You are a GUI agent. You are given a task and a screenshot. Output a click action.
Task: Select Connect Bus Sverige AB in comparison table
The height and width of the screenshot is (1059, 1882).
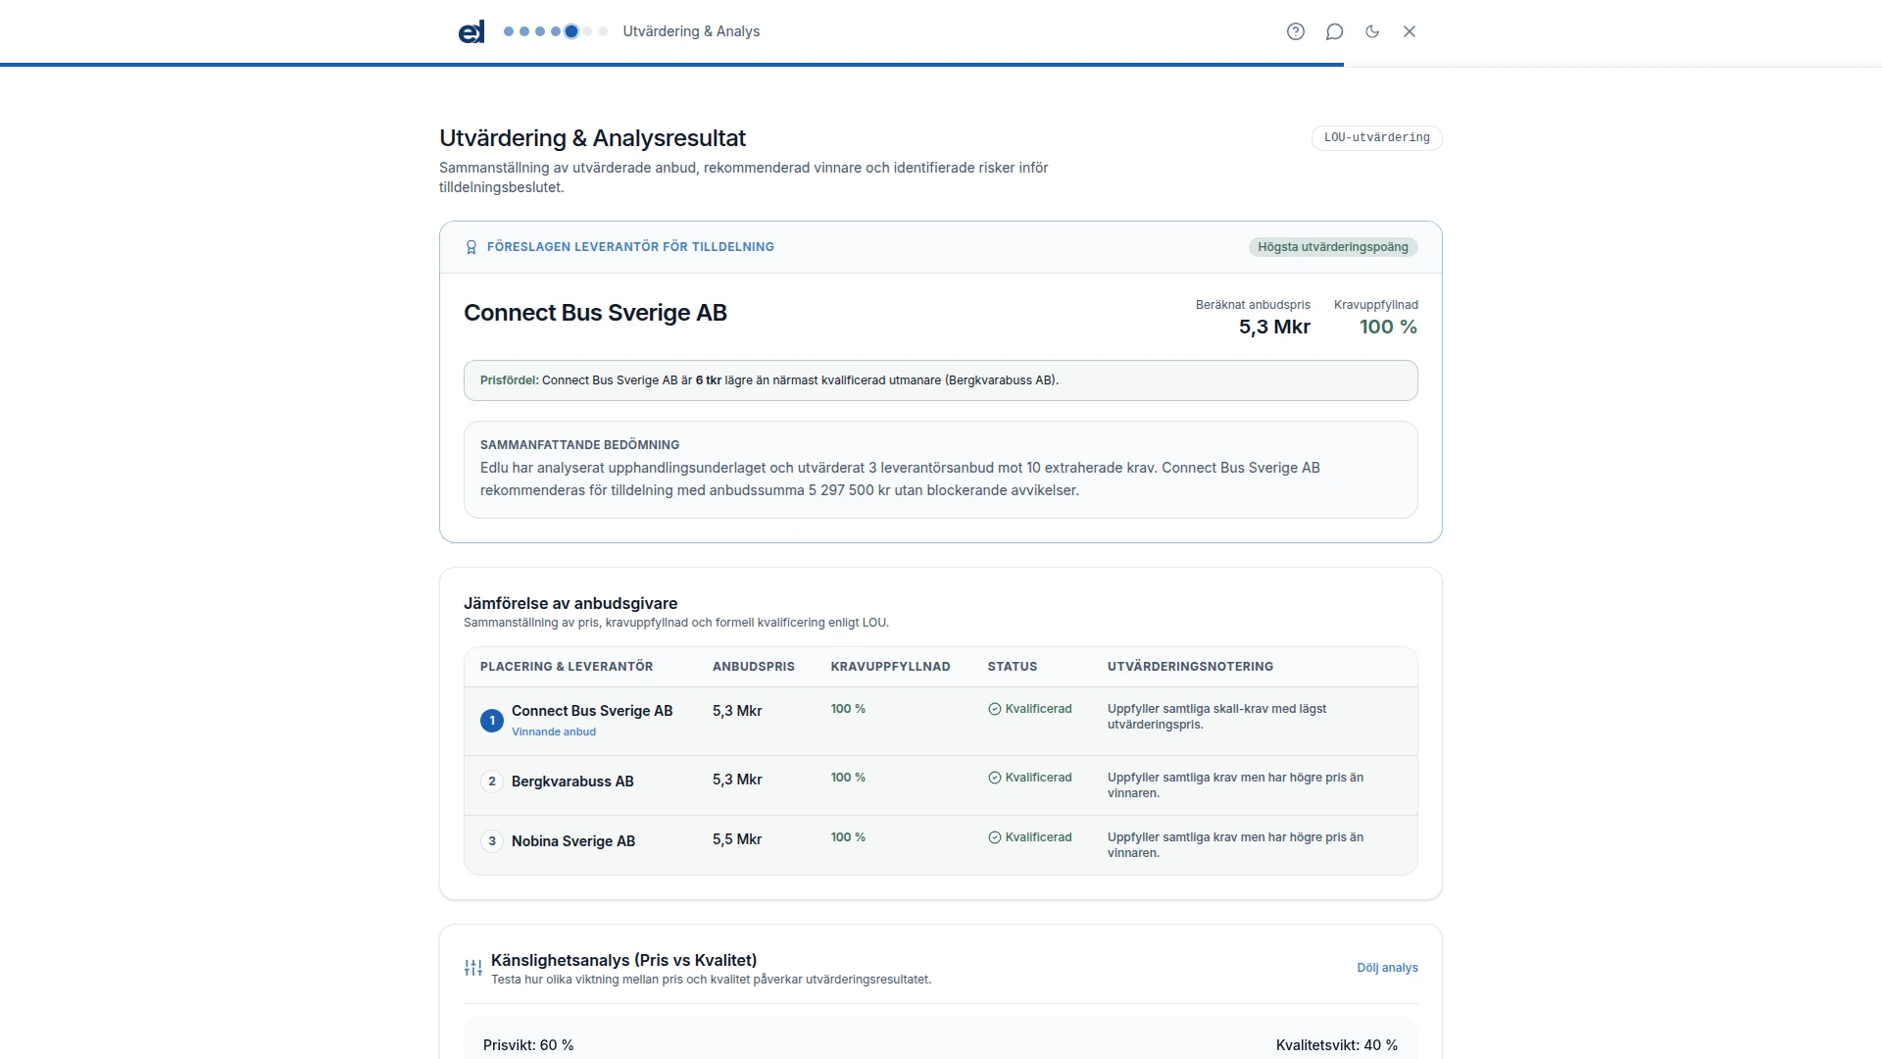coord(592,711)
